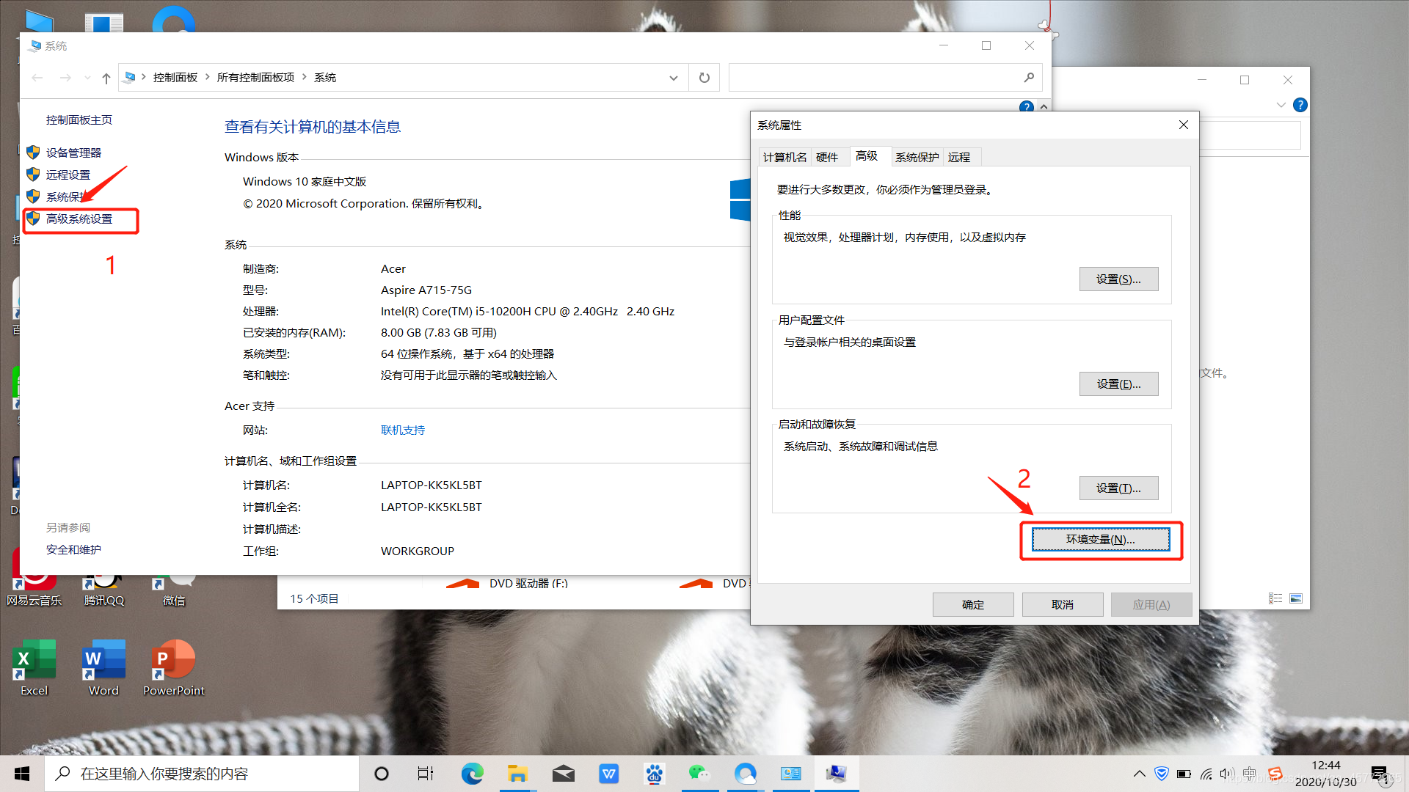The width and height of the screenshot is (1409, 792).
Task: Click All Control Panel Items breadcrumb
Action: (x=255, y=77)
